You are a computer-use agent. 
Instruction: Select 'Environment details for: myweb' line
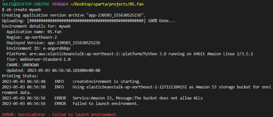pos(36,26)
